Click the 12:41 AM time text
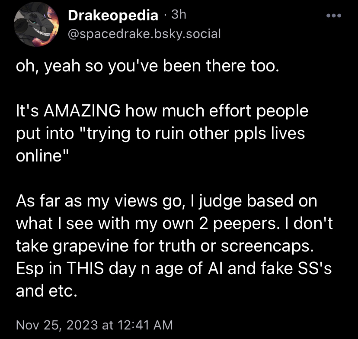The width and height of the screenshot is (358, 339). pos(145,325)
